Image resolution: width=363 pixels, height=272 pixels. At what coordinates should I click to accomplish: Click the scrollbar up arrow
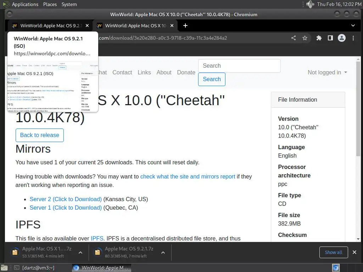point(358,59)
